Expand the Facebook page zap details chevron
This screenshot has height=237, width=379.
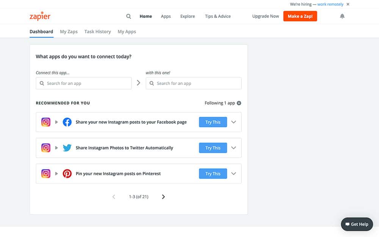pos(233,122)
